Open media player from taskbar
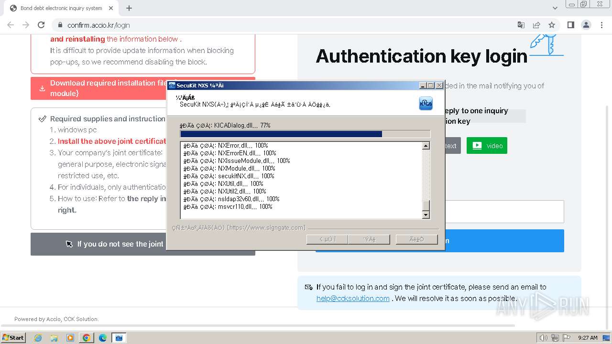This screenshot has height=344, width=612. (x=70, y=338)
